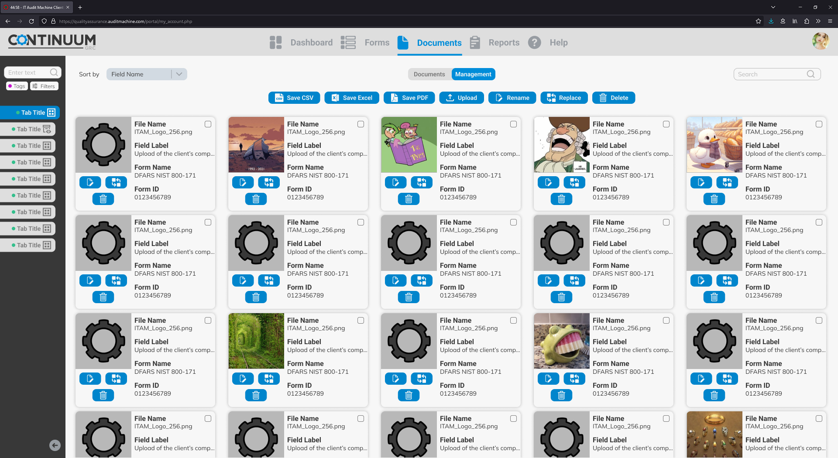838x458 pixels.
Task: Click the rename icon on the first document card
Action: 90,182
